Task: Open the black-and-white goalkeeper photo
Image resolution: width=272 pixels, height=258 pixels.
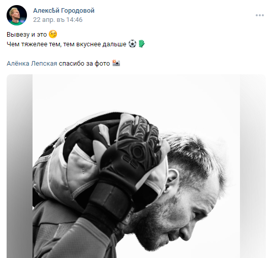Action: (136, 166)
